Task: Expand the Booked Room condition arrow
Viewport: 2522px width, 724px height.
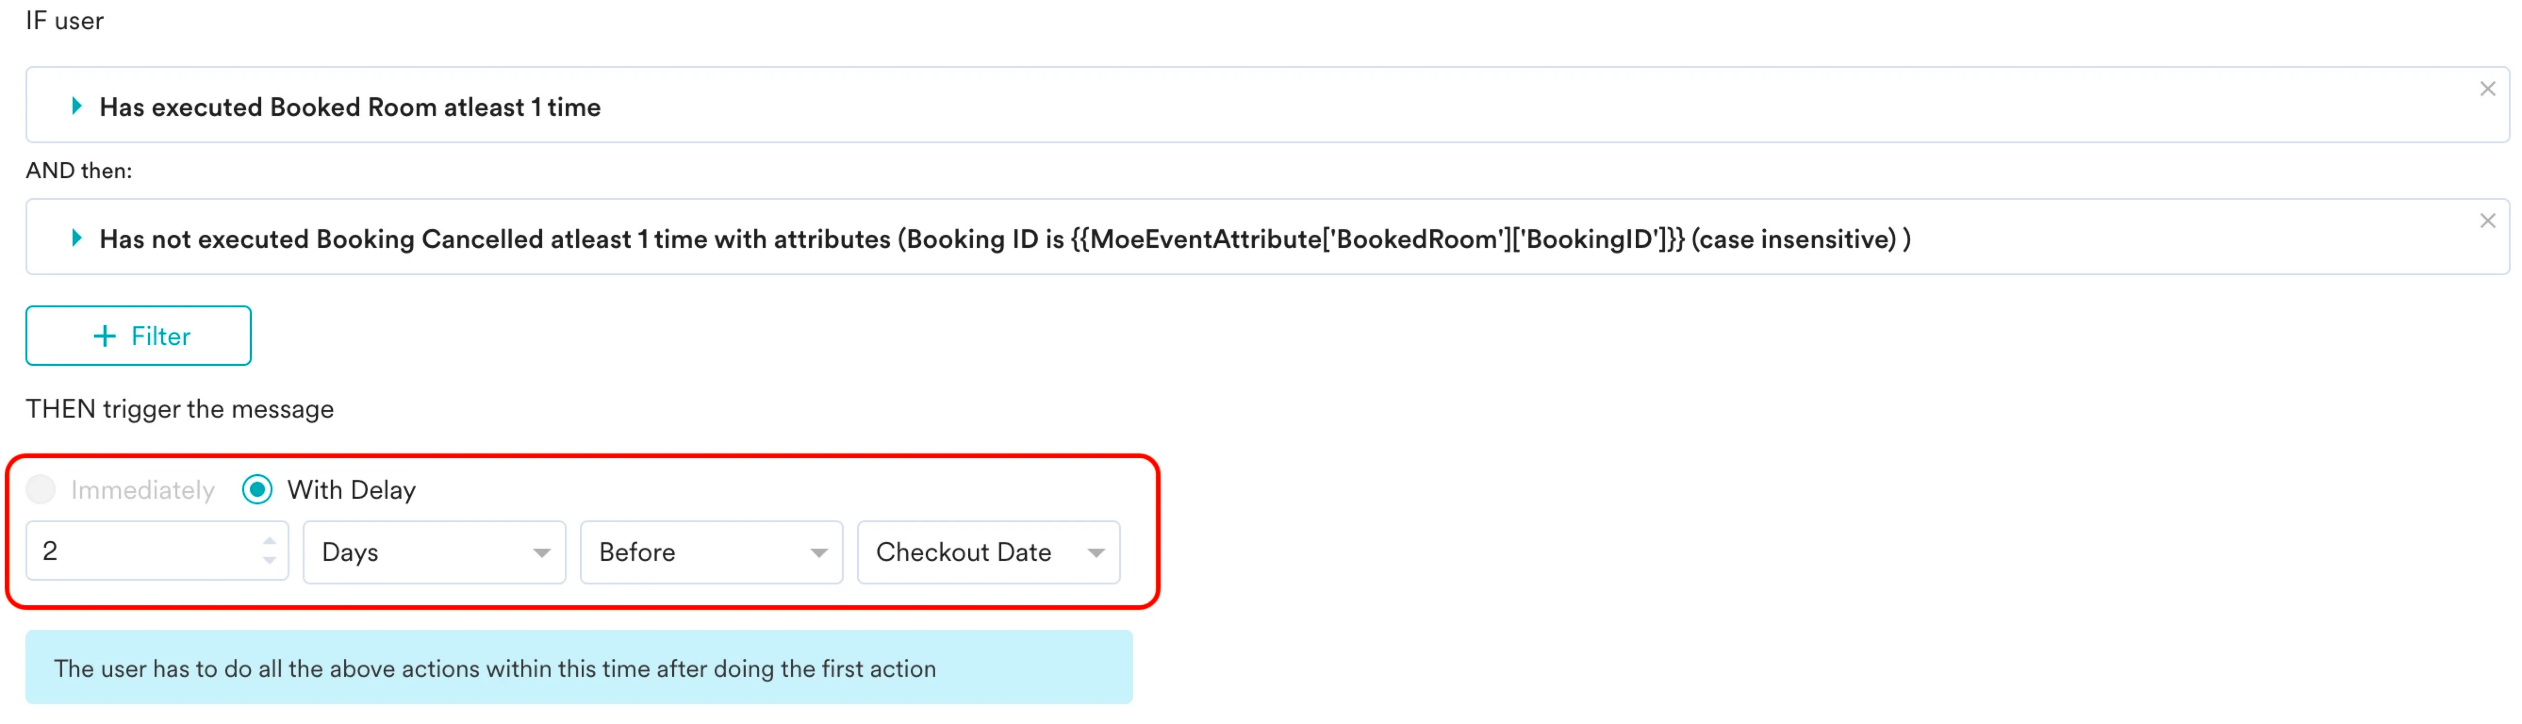Action: coord(76,107)
